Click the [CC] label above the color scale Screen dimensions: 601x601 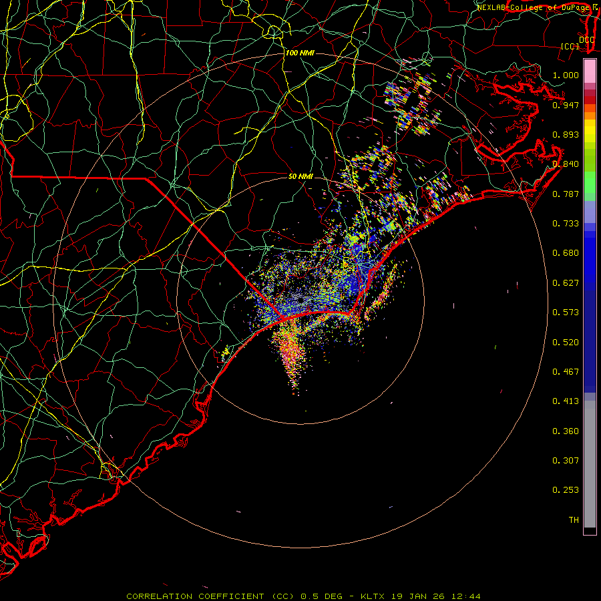[570, 46]
